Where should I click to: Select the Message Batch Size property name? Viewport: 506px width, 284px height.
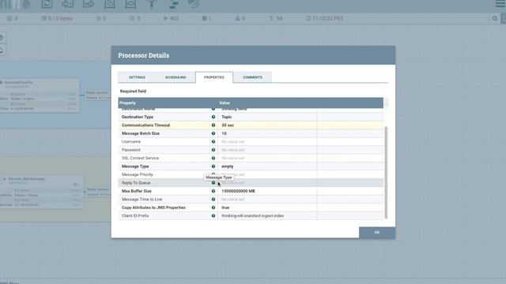coord(141,133)
